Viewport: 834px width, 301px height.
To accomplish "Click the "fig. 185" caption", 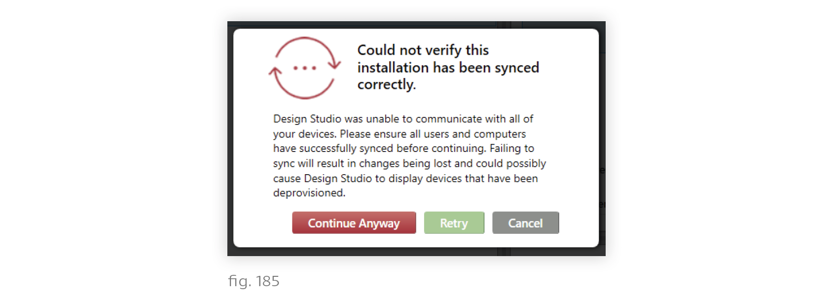I will [254, 281].
